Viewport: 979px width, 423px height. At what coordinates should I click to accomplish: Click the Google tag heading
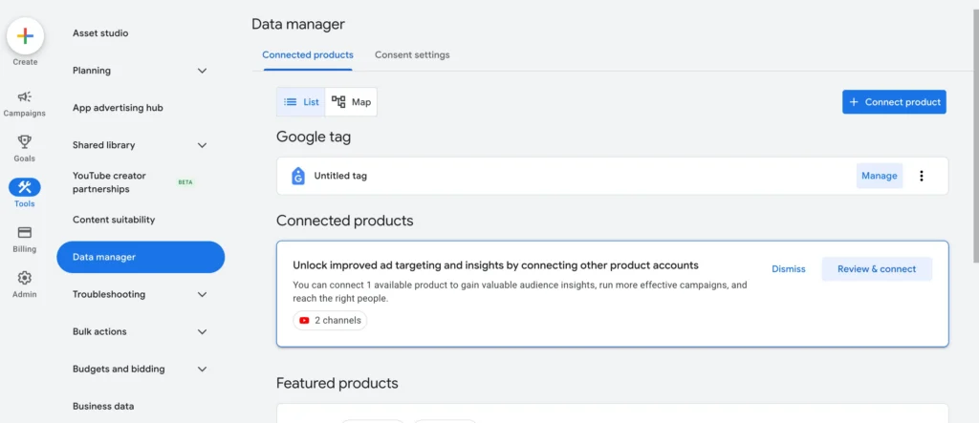314,137
